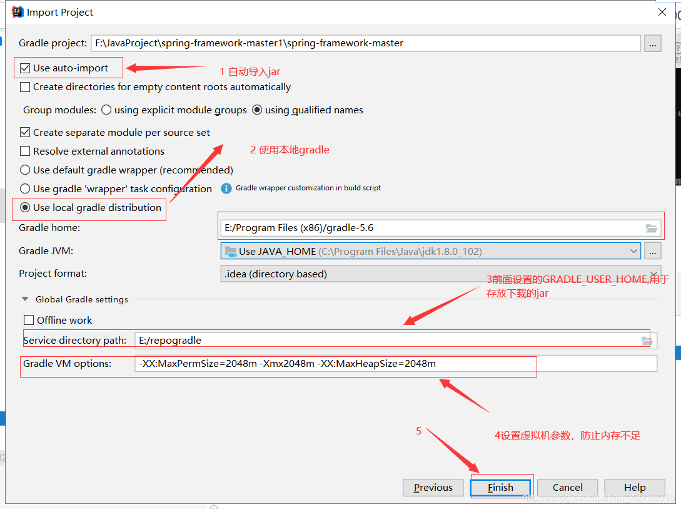
Task: Cancel the import dialog
Action: click(x=567, y=488)
